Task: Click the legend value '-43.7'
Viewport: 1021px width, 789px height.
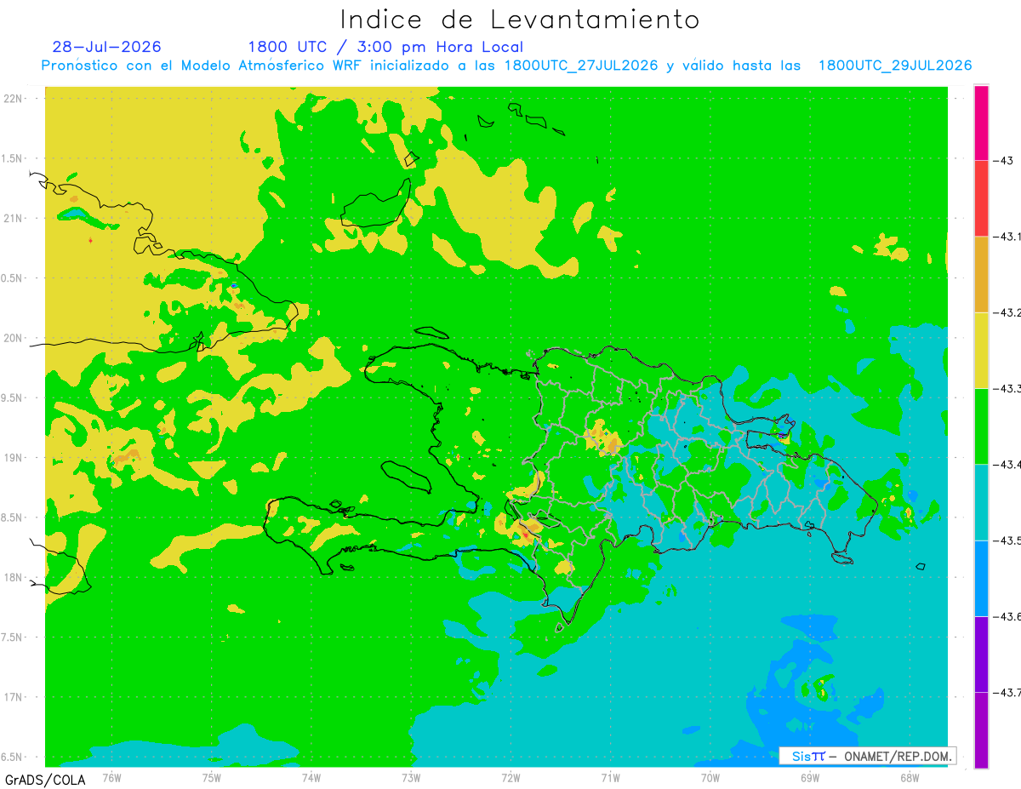Action: (x=1007, y=692)
